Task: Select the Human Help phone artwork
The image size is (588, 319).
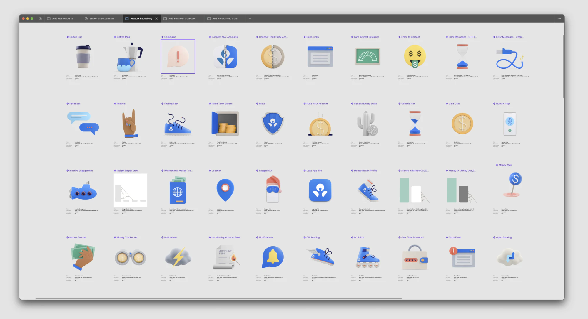Action: click(510, 124)
